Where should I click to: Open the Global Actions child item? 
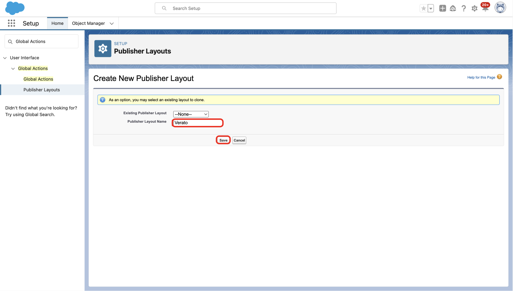[x=38, y=79]
